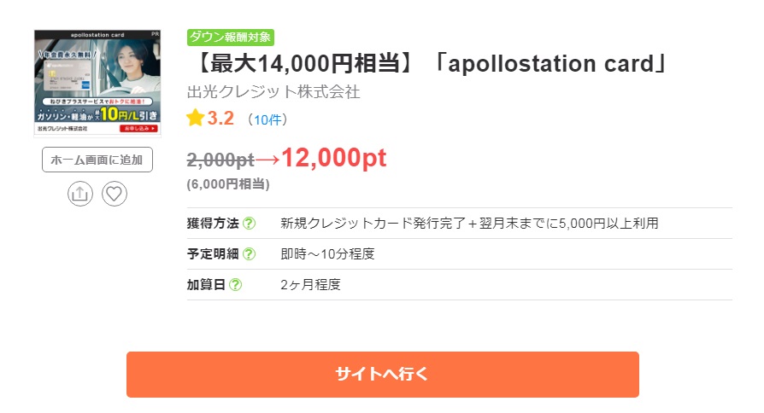Click the yellow star rating icon

point(196,118)
